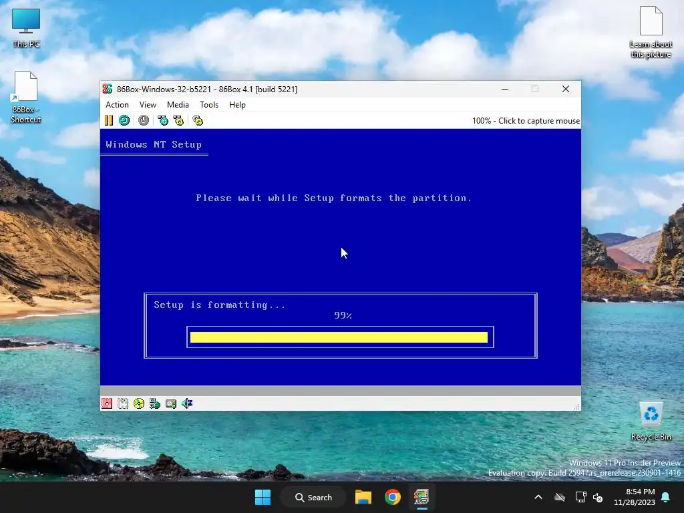Select the 86Box - Shortcut desktop icon
Image resolution: width=684 pixels, height=513 pixels.
[x=26, y=98]
